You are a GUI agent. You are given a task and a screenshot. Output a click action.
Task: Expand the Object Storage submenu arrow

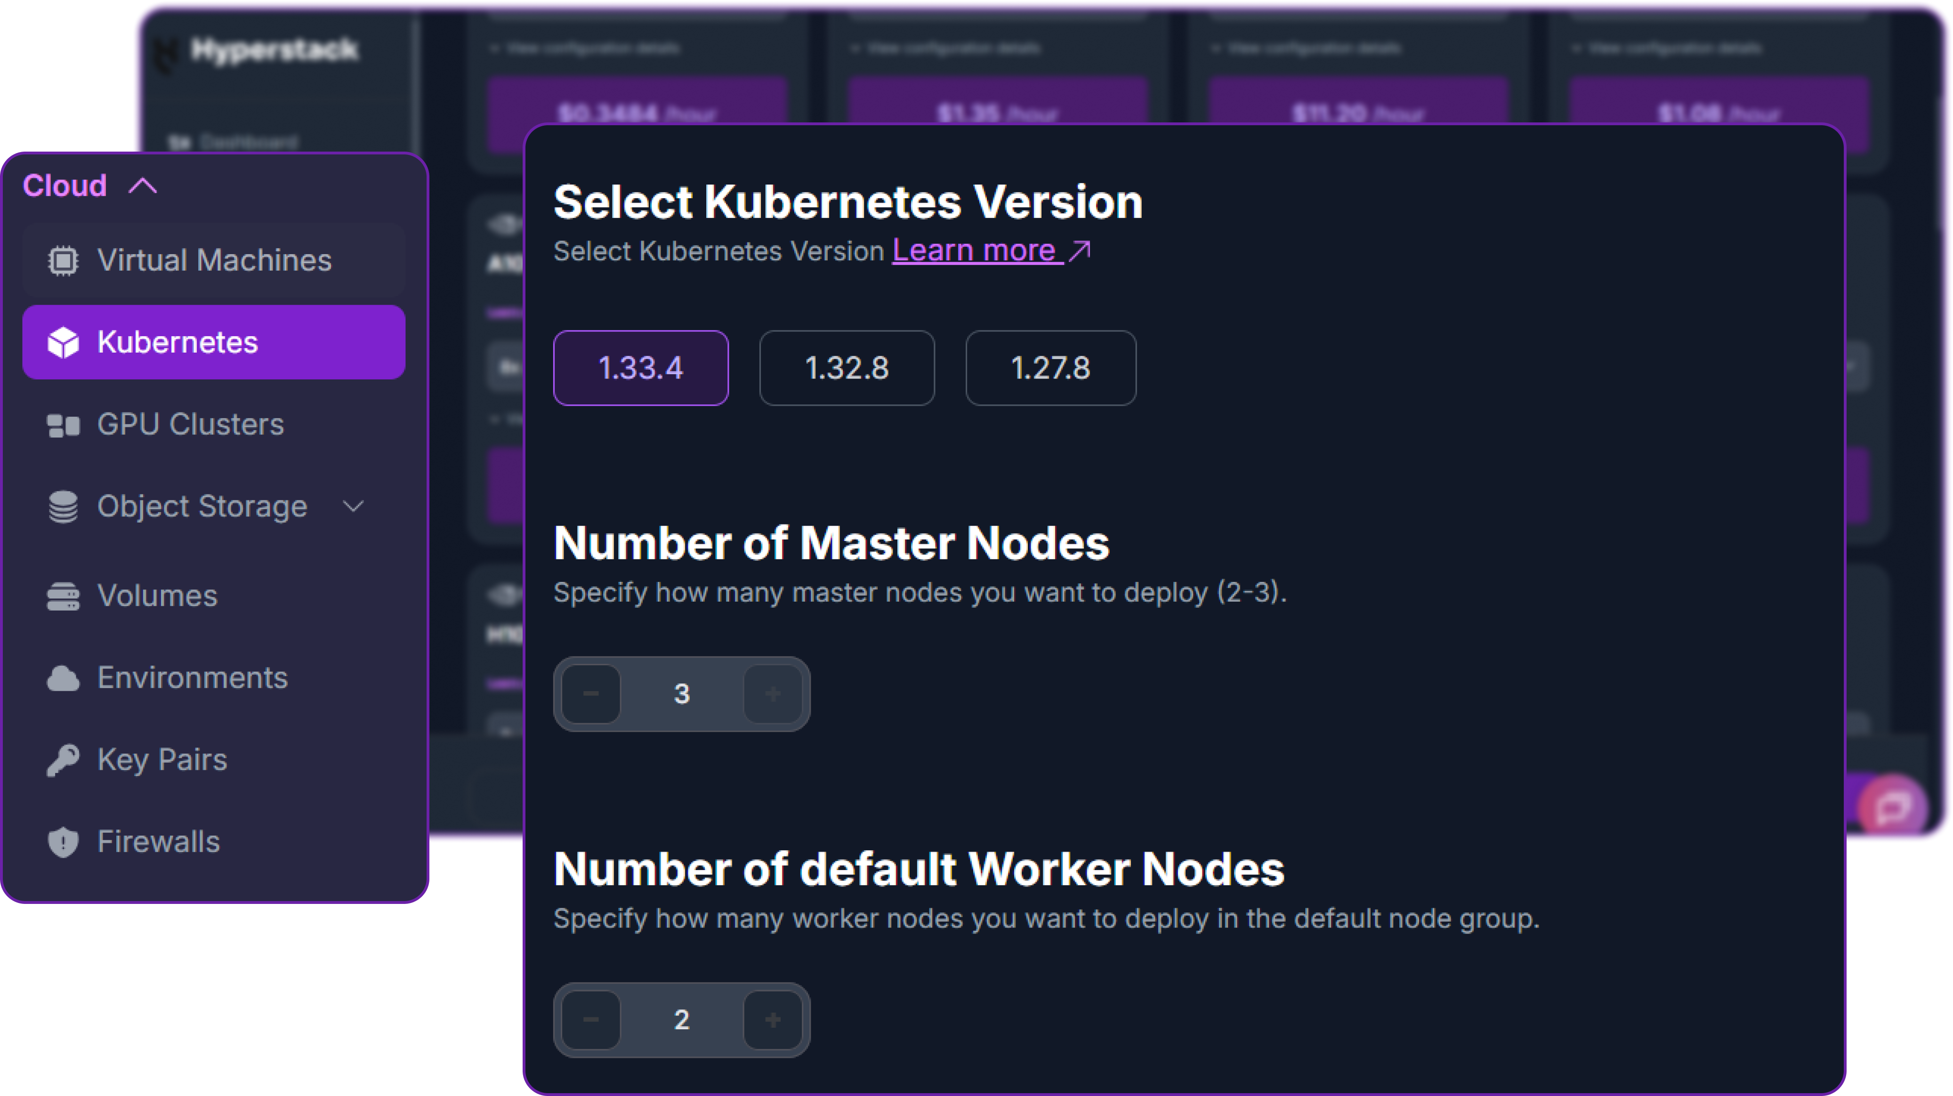(x=353, y=506)
